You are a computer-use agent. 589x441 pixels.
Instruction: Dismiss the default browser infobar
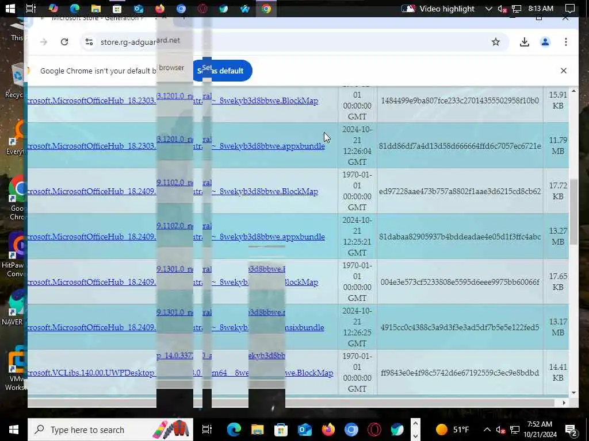pos(564,71)
